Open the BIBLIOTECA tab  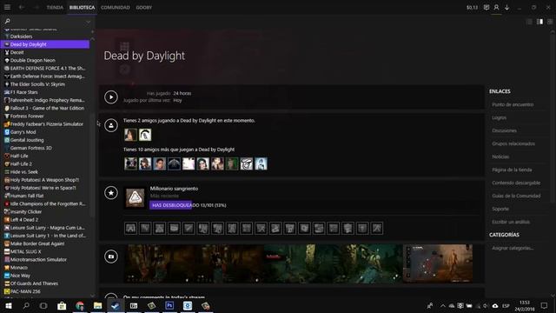point(82,8)
